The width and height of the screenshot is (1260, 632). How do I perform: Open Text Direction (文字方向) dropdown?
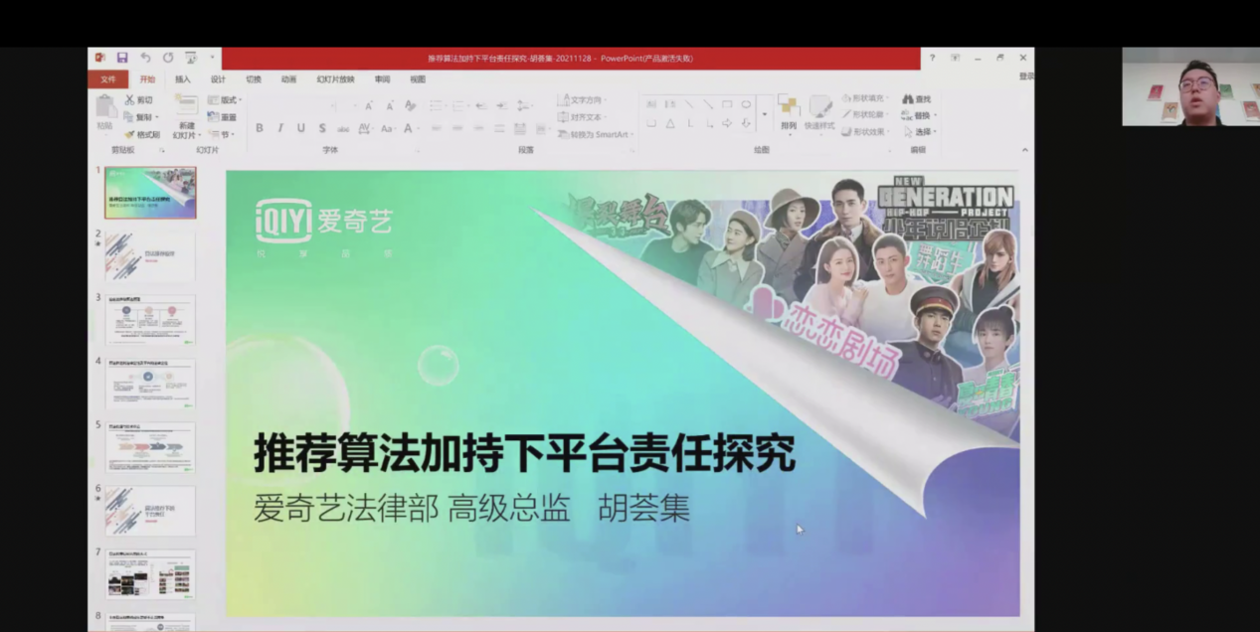click(583, 99)
